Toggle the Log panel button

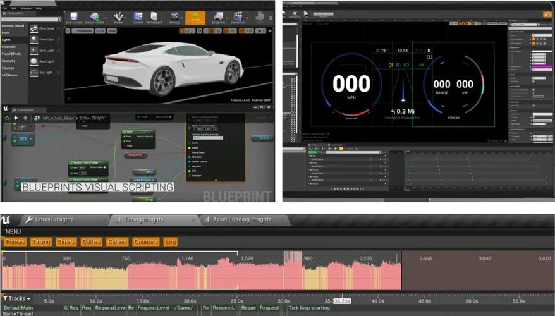click(170, 242)
